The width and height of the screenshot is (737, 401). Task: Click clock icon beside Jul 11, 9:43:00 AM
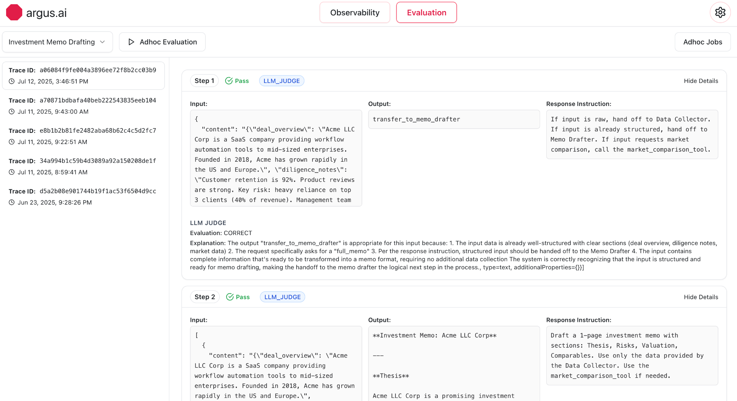point(12,112)
